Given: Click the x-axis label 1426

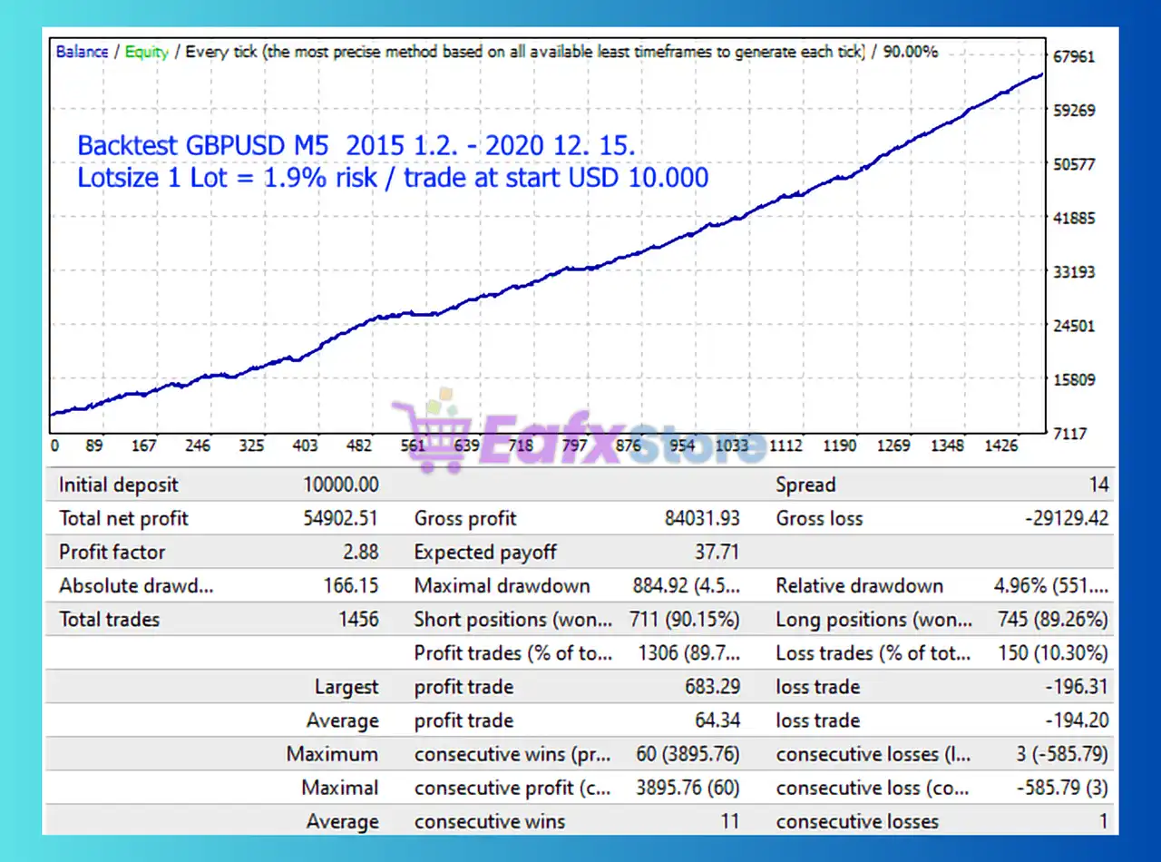Looking at the screenshot, I should coord(1001,446).
